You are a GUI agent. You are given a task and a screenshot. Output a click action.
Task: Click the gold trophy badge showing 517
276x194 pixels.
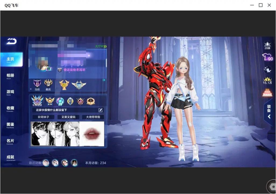click(64, 85)
